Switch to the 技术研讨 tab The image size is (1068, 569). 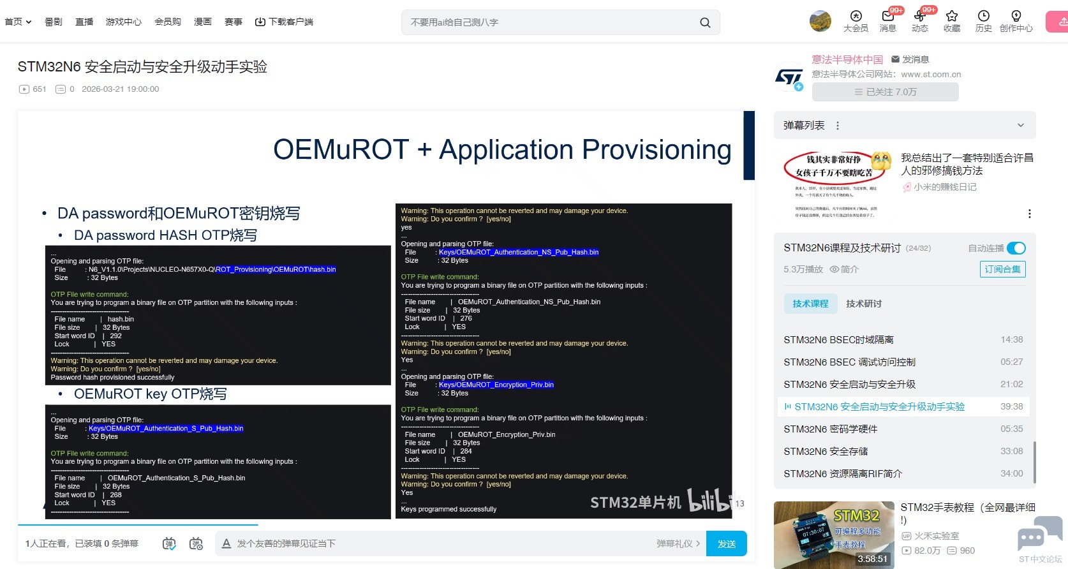click(x=863, y=304)
